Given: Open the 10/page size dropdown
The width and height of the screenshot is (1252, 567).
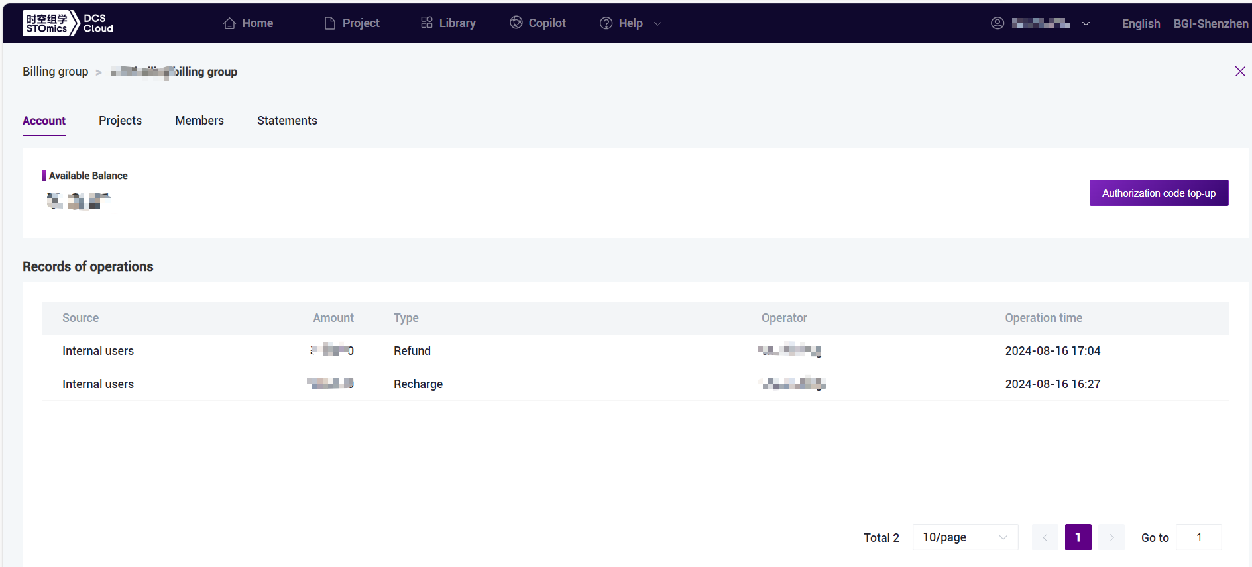Looking at the screenshot, I should tap(964, 537).
